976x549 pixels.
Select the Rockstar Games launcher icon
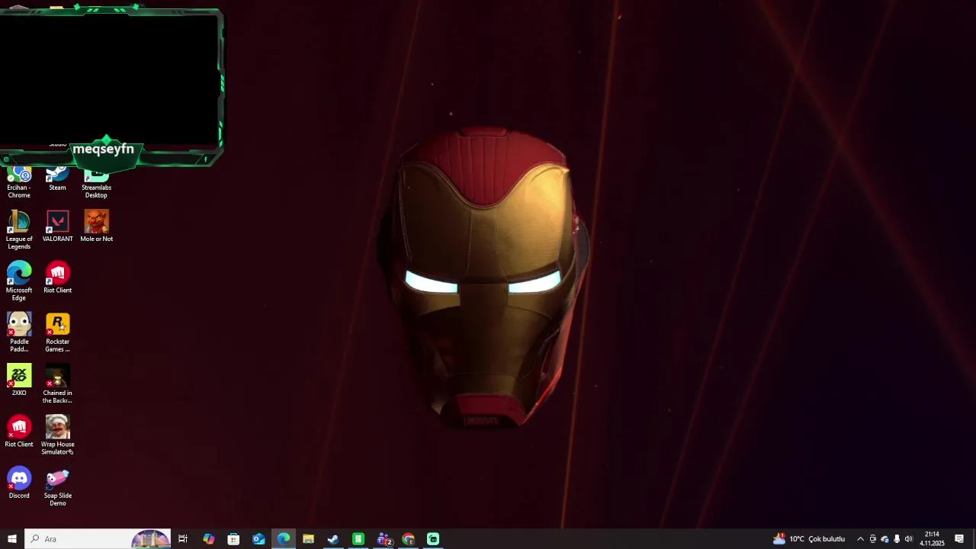click(x=57, y=332)
